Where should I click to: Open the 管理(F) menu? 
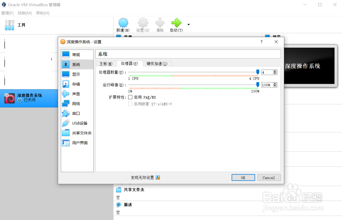click(x=8, y=13)
